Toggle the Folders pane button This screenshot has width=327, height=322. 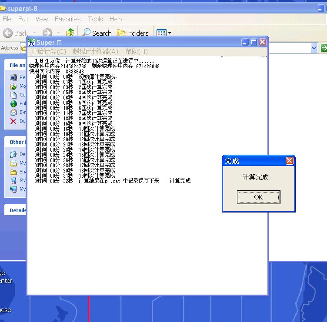(133, 33)
